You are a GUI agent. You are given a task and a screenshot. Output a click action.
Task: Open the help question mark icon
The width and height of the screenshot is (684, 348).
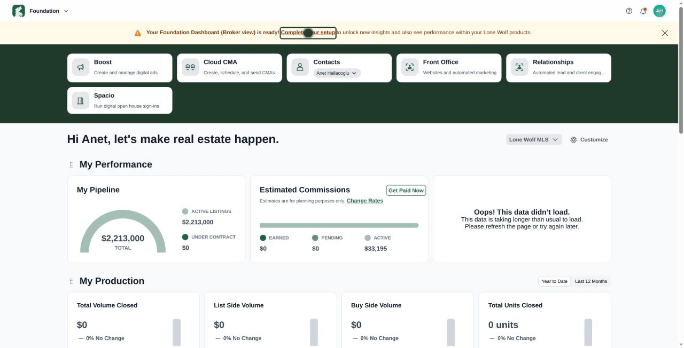(x=629, y=11)
